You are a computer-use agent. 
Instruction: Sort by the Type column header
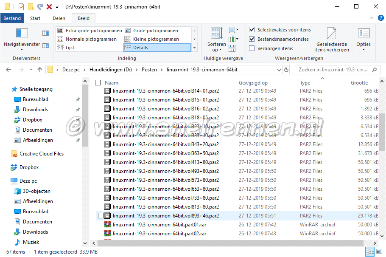(x=305, y=83)
